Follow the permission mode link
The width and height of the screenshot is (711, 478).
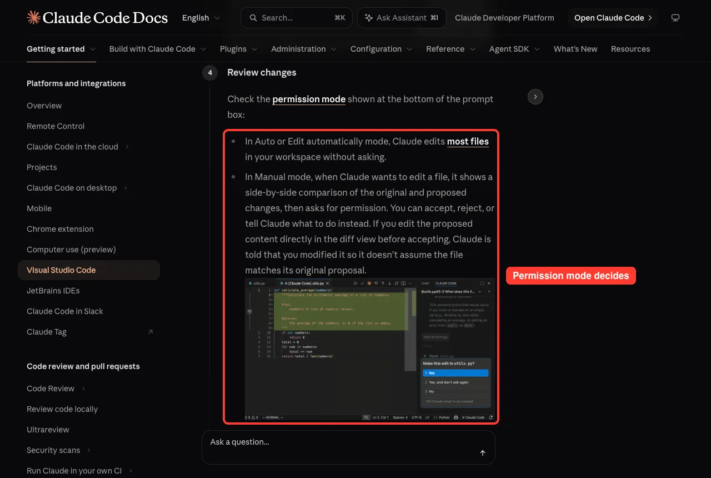click(309, 99)
